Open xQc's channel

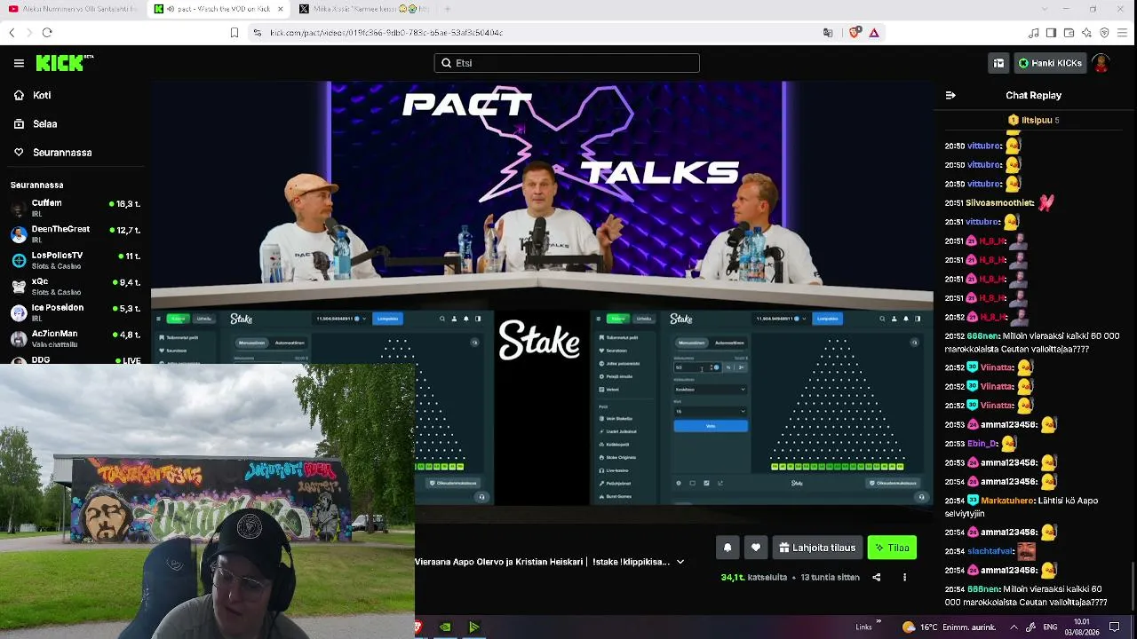pyautogui.click(x=76, y=286)
